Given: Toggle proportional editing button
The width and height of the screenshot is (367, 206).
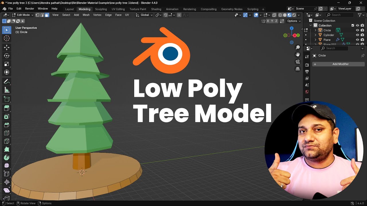Looking at the screenshot, I should tap(179, 15).
